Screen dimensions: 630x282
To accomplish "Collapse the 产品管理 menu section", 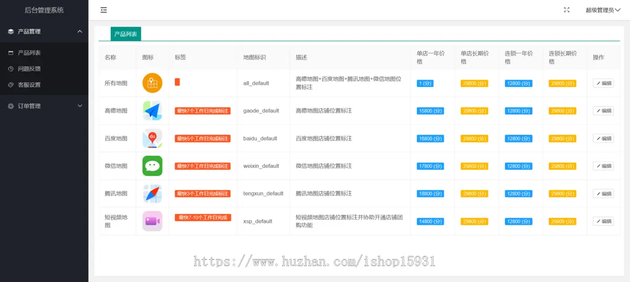I will click(44, 31).
